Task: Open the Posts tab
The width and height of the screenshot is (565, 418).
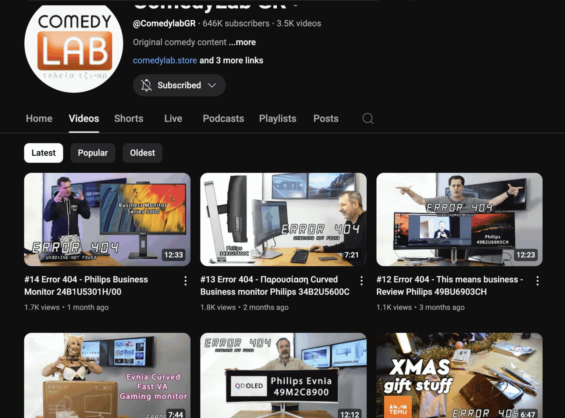Action: [326, 118]
